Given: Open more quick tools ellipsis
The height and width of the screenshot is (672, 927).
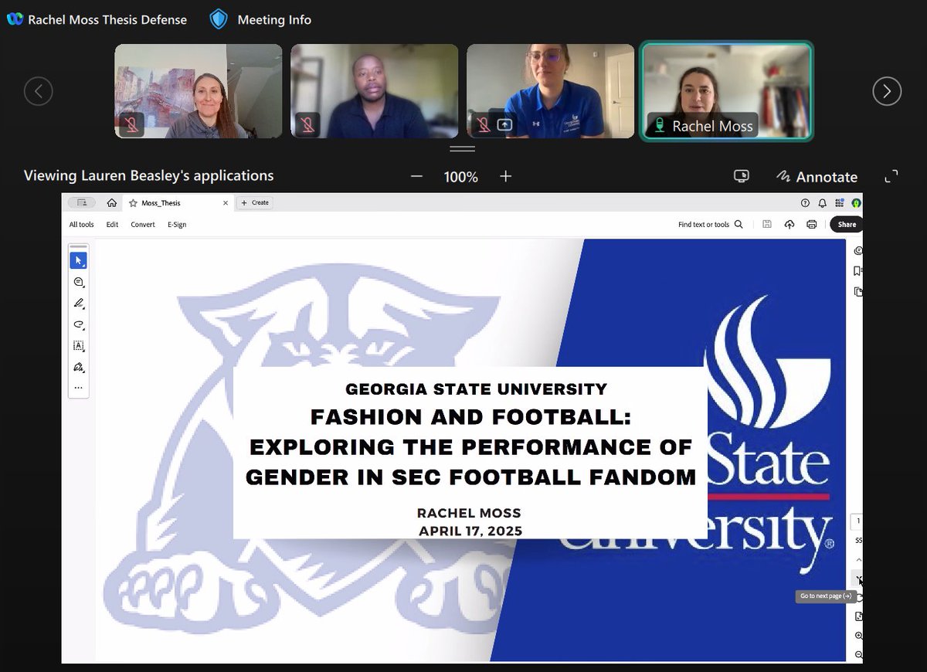Looking at the screenshot, I should pos(78,388).
